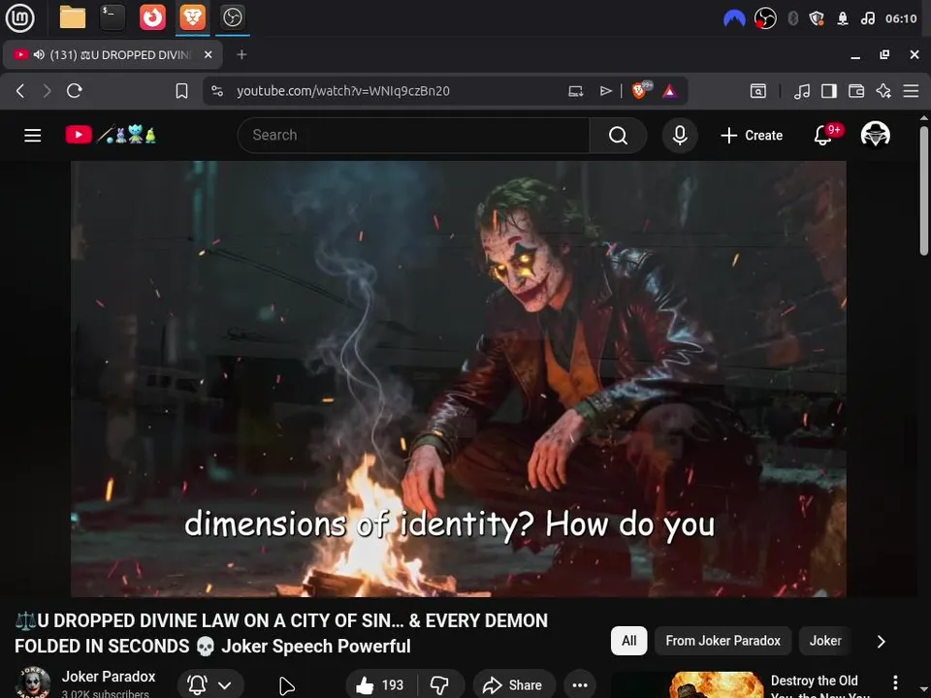Dislike this video
The image size is (931, 698).
(440, 685)
